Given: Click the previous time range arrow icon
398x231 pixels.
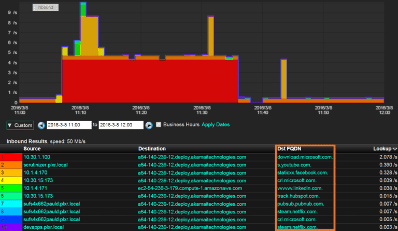Looking at the screenshot, I should coord(41,125).
